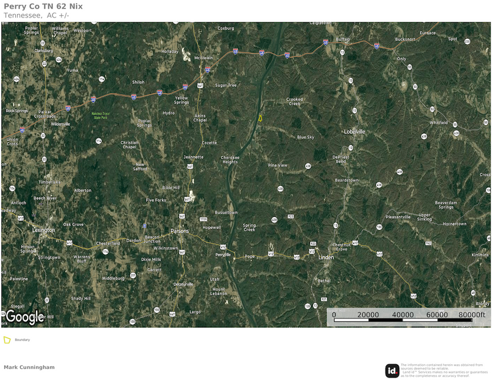Screen dimensions: 492x380
Task: Click the Cherokee Heights label
Action: pos(229,159)
